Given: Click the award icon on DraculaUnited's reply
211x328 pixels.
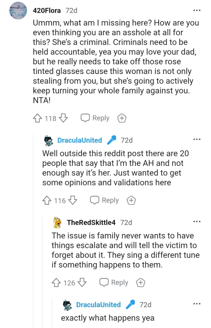Looking at the screenshot, I should (131, 200).
